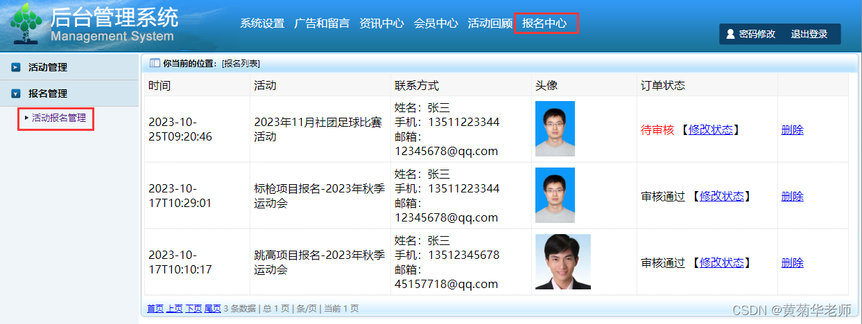Go to 下页 in pagination
Screen dimensions: 862x324
(193, 308)
